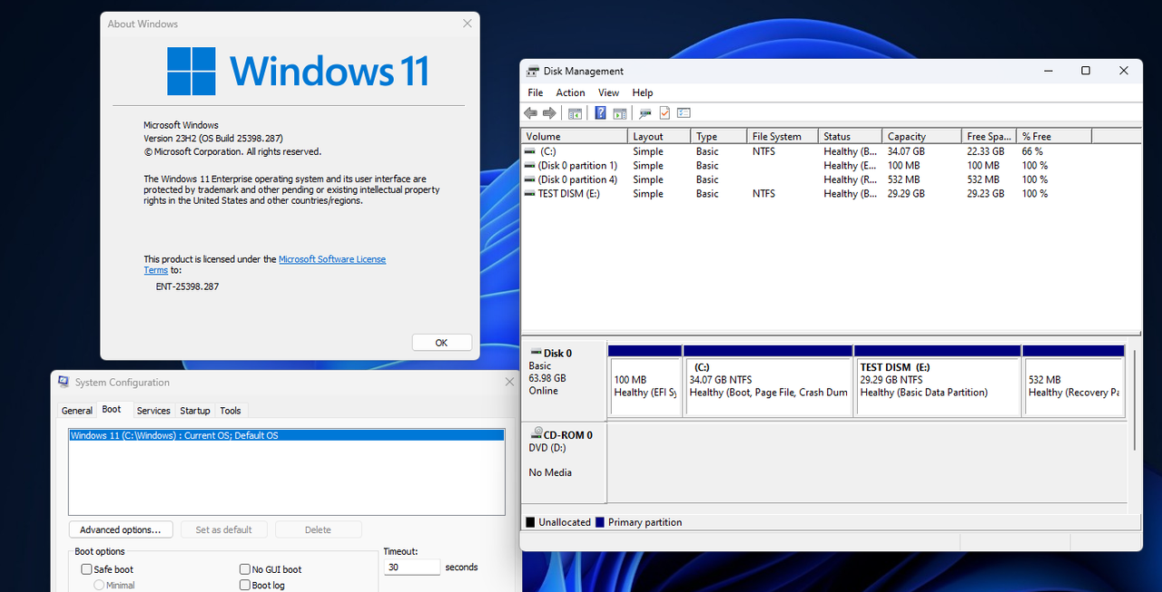The image size is (1162, 592).
Task: Switch to the Startup tab in System Configuration
Action: pyautogui.click(x=195, y=411)
